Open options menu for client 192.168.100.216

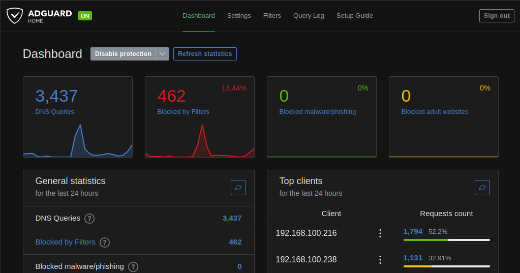coord(380,233)
